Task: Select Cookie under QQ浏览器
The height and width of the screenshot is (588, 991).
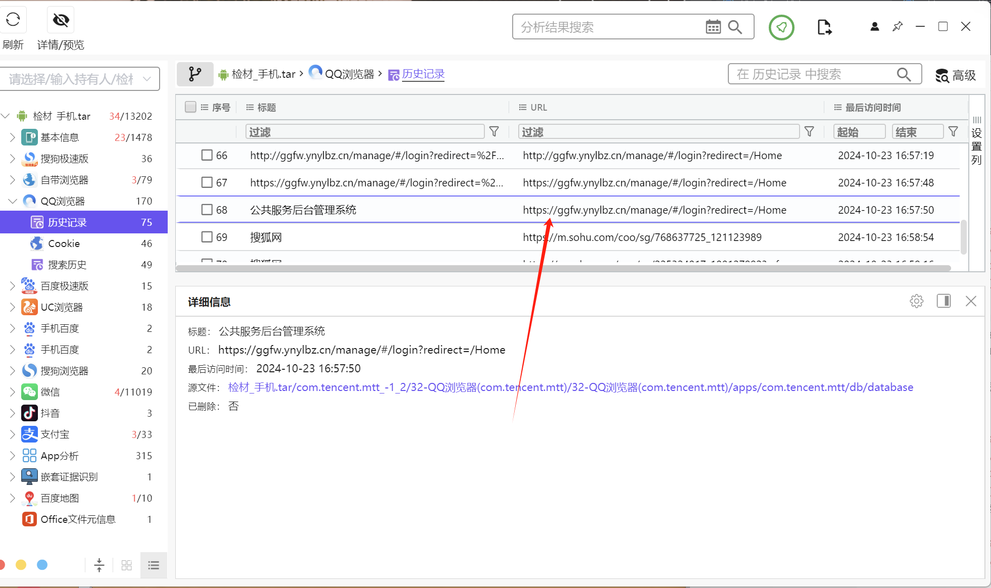Action: (64, 243)
